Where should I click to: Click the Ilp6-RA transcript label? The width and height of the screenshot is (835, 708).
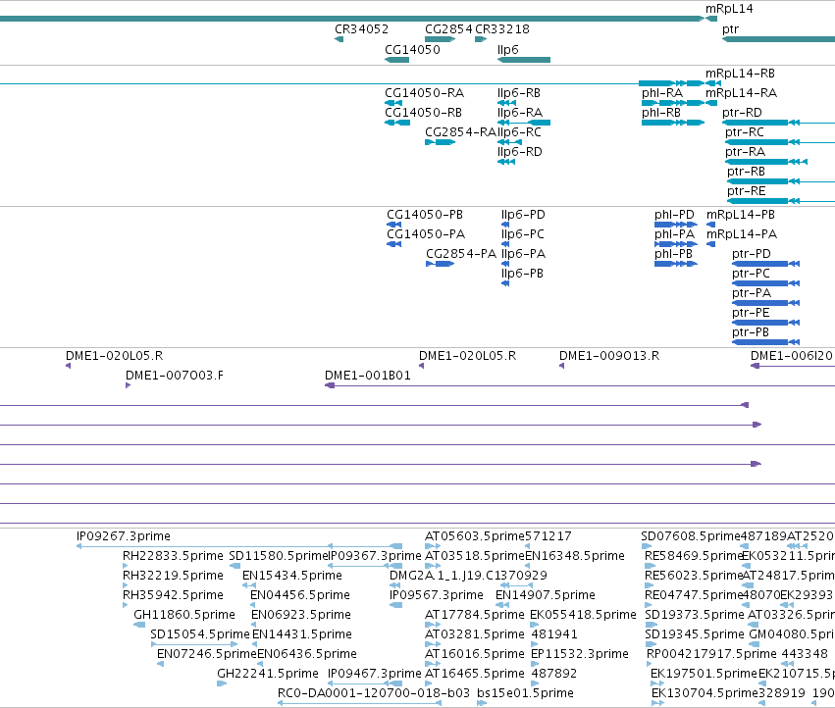520,113
